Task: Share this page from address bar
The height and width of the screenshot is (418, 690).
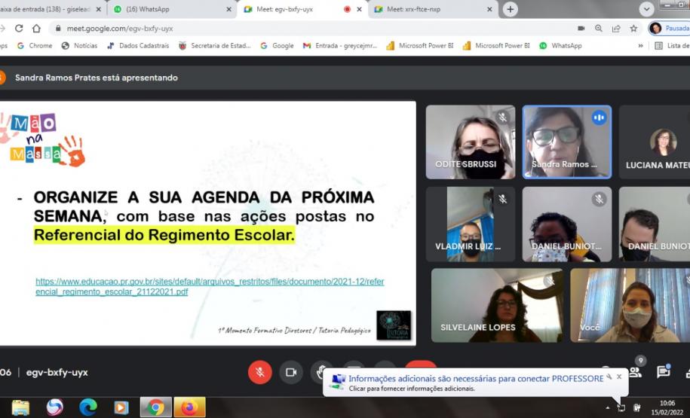Action: click(x=616, y=28)
